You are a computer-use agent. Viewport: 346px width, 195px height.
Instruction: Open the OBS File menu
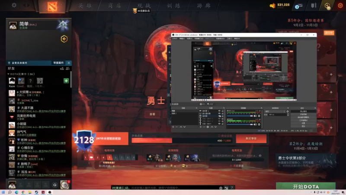175,39
